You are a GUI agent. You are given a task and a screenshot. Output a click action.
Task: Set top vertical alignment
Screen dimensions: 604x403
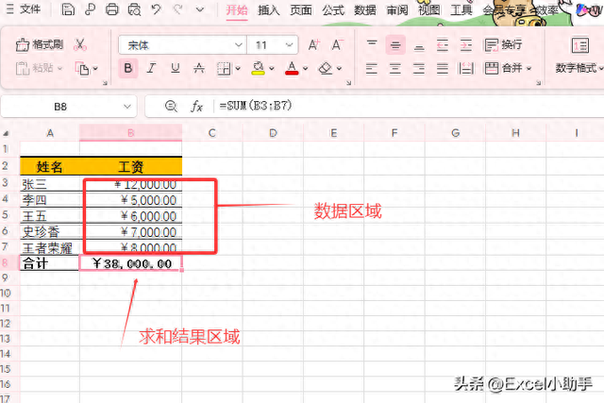point(372,44)
